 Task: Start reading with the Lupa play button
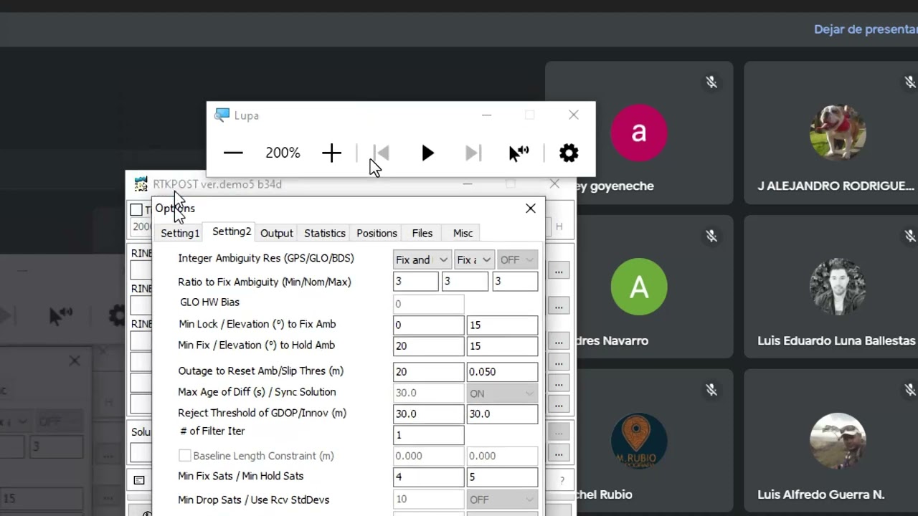tap(427, 153)
